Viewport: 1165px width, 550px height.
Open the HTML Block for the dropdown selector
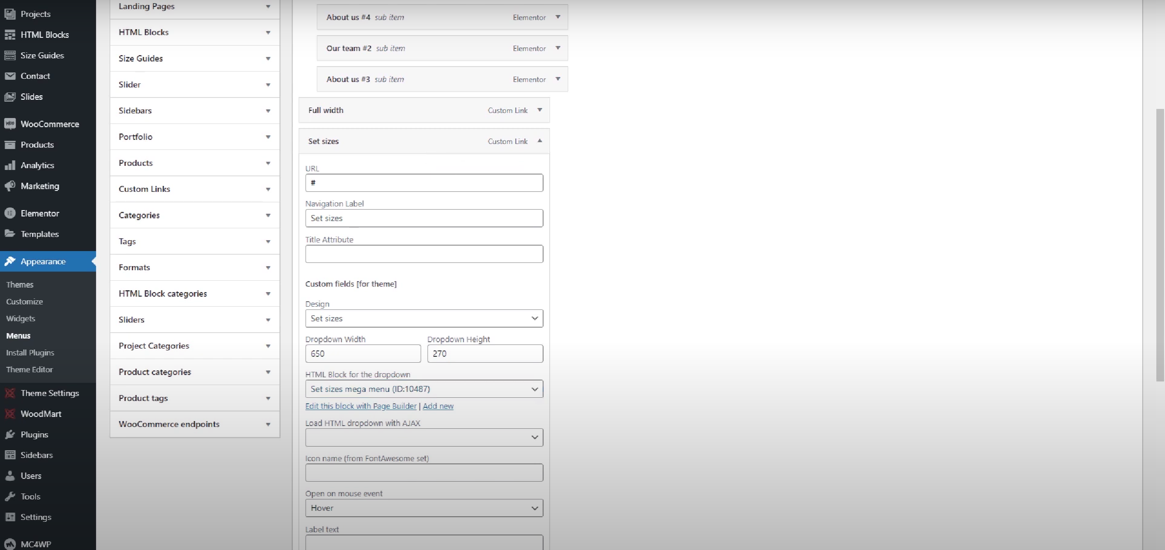424,389
